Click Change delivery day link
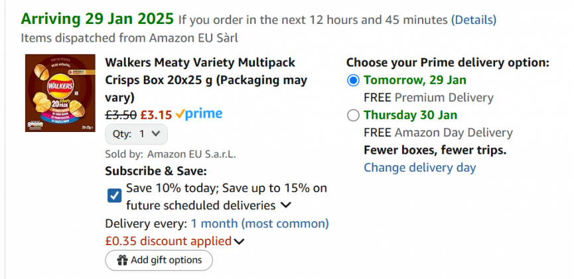 point(419,167)
